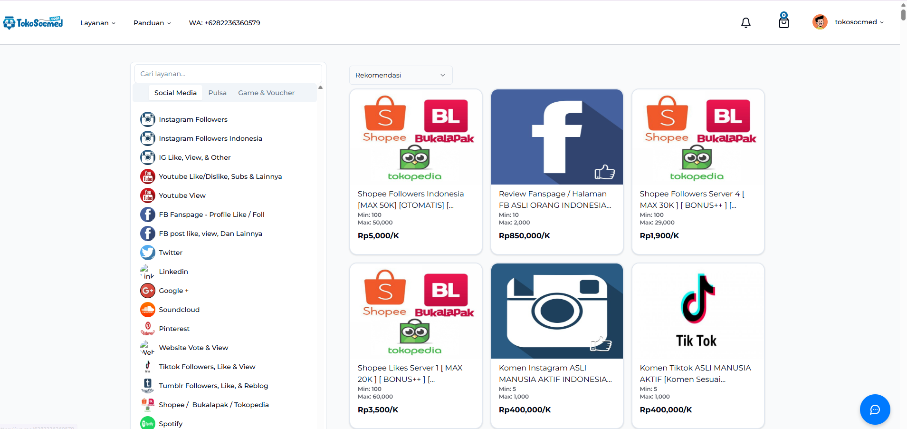
Task: Click the Twitter bird icon in sidebar
Action: [148, 253]
